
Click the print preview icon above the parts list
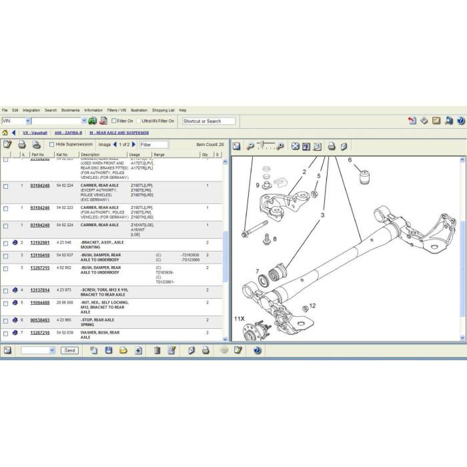point(36,145)
